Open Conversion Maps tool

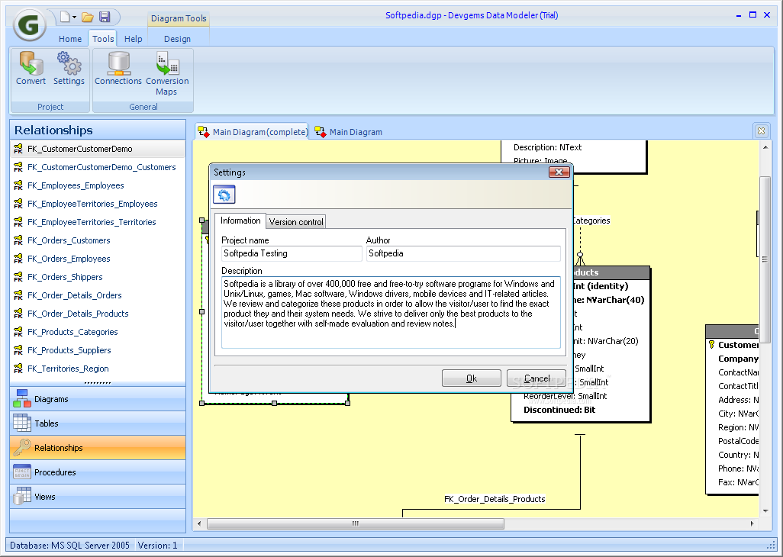tap(167, 73)
